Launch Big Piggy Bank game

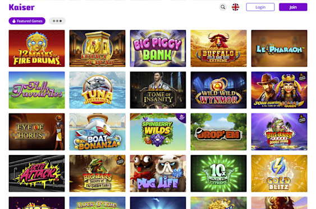tap(158, 48)
